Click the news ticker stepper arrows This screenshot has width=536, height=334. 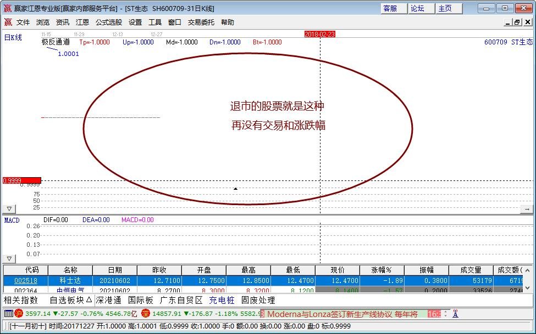(445, 314)
